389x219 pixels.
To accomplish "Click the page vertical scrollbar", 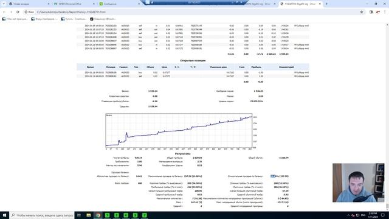I will (x=387, y=117).
